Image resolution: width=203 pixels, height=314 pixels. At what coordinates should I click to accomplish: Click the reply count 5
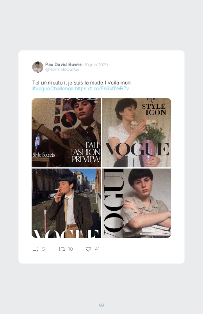tap(43, 249)
